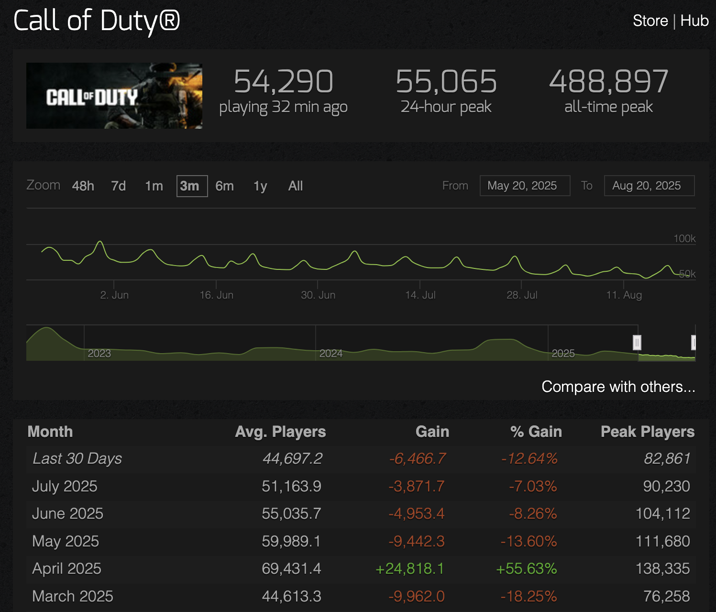Image resolution: width=716 pixels, height=612 pixels.
Task: Click the -7.03% gain percentage
Action: pos(533,487)
